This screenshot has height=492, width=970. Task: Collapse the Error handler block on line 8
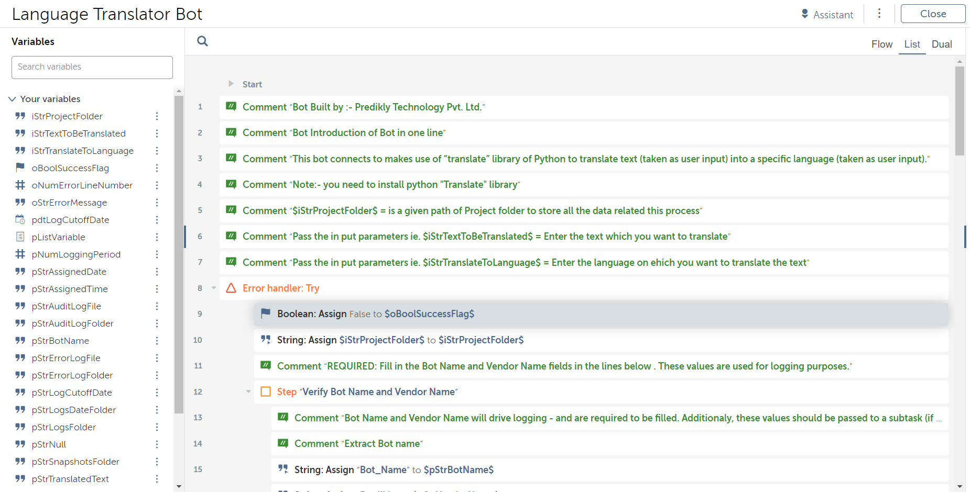[214, 288]
